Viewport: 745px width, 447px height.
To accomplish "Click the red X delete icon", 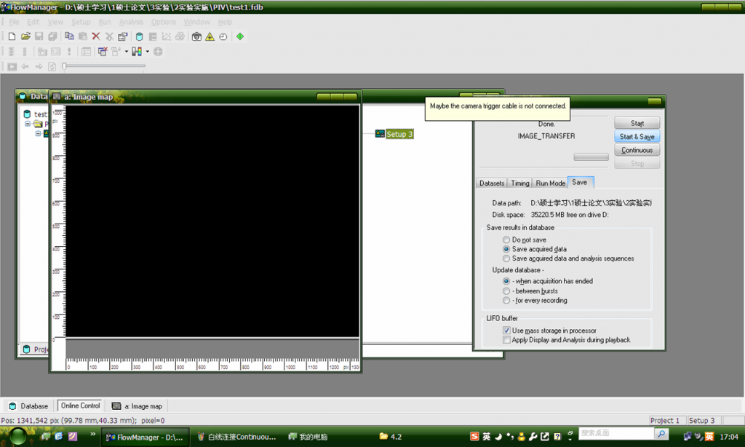I will click(95, 36).
